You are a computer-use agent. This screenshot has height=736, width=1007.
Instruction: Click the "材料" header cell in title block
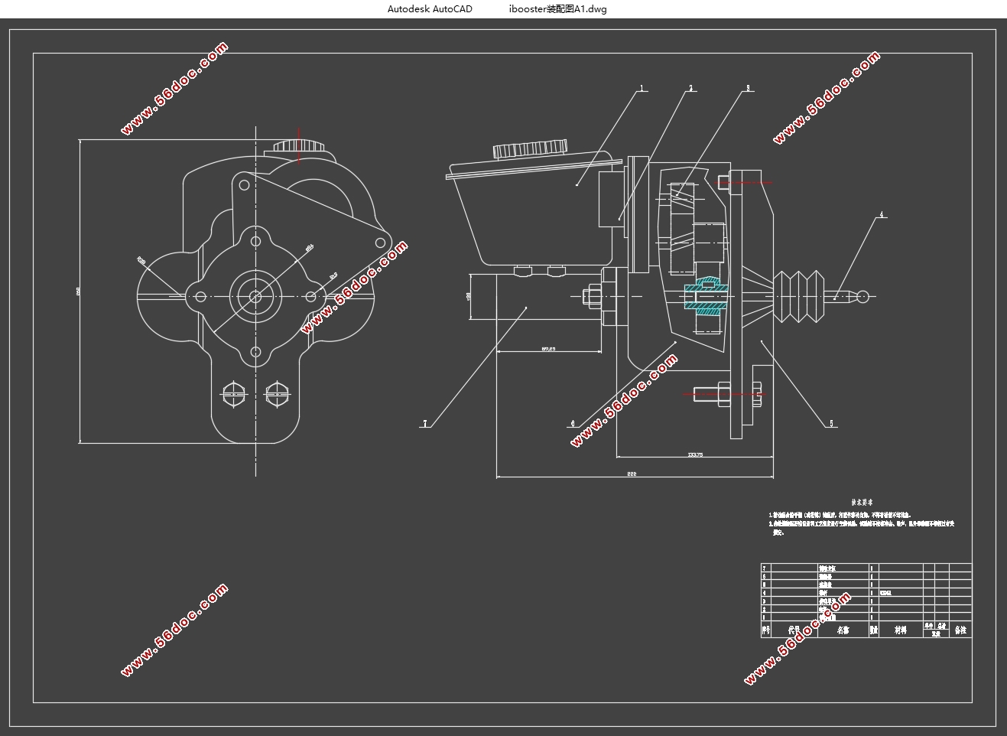(901, 630)
